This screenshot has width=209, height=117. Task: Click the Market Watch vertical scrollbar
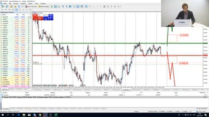[x=31, y=50]
